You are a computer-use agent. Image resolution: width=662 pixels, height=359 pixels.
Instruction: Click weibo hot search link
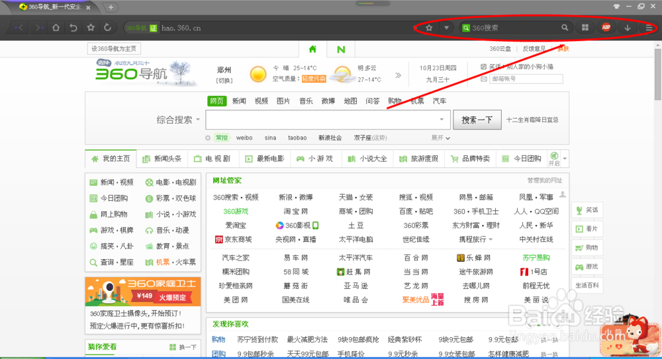click(244, 138)
